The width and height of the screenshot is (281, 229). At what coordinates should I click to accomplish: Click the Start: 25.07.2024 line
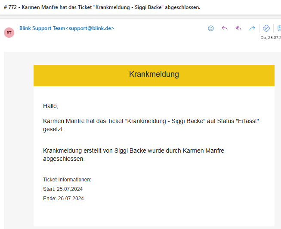pyautogui.click(x=63, y=189)
